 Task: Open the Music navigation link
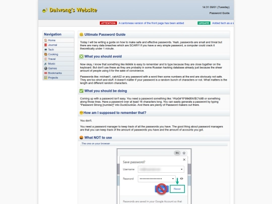point(52,63)
